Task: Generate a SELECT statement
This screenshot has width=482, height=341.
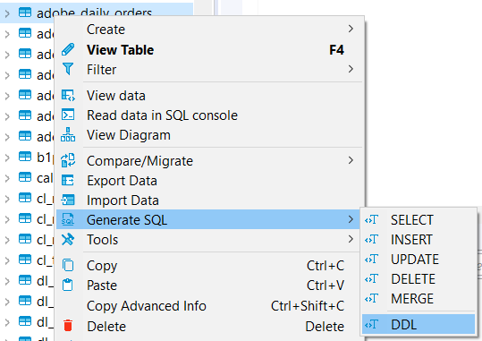Action: point(419,220)
